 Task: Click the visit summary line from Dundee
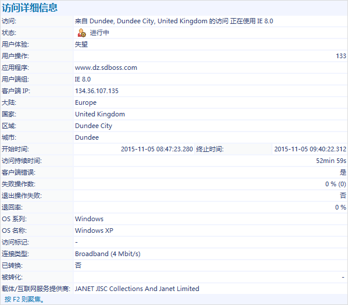point(174,21)
